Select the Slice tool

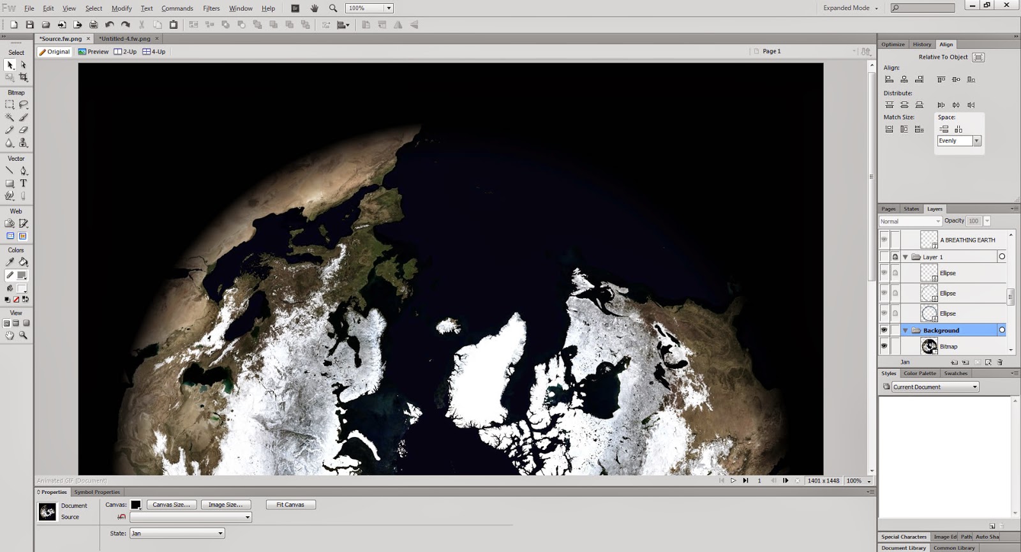pyautogui.click(x=23, y=223)
